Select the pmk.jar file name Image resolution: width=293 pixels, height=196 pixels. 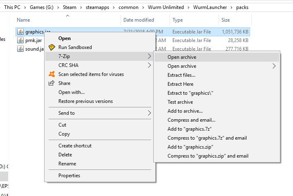tap(34, 40)
